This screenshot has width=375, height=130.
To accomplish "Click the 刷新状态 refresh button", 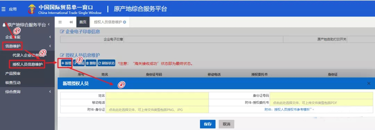I will coord(107,63).
